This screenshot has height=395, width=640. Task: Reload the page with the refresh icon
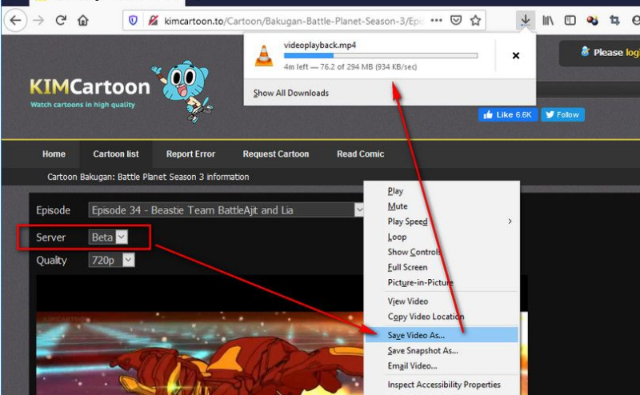point(61,21)
